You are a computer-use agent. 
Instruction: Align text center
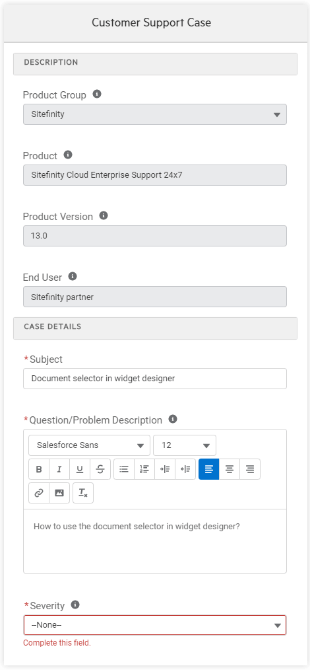[x=230, y=469]
